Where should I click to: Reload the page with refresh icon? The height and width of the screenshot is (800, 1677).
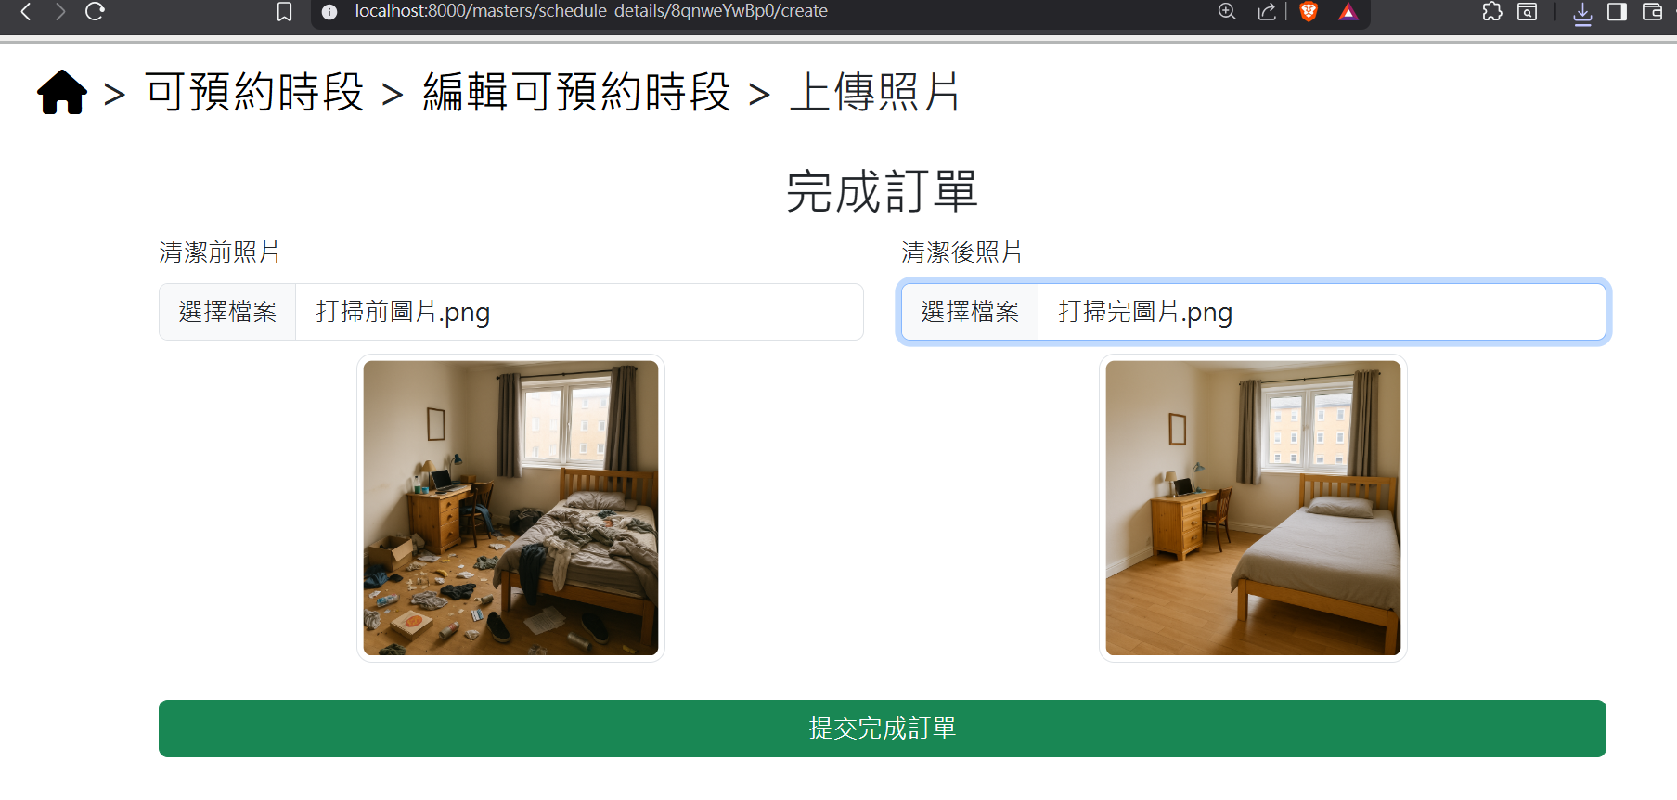click(x=95, y=12)
